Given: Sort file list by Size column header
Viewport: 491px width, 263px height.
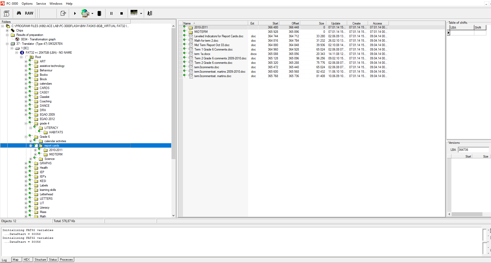Looking at the screenshot, I should pyautogui.click(x=321, y=23).
